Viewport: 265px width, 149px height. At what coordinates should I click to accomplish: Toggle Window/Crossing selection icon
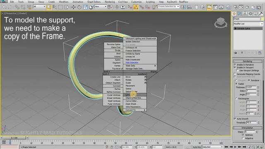click(67, 7)
